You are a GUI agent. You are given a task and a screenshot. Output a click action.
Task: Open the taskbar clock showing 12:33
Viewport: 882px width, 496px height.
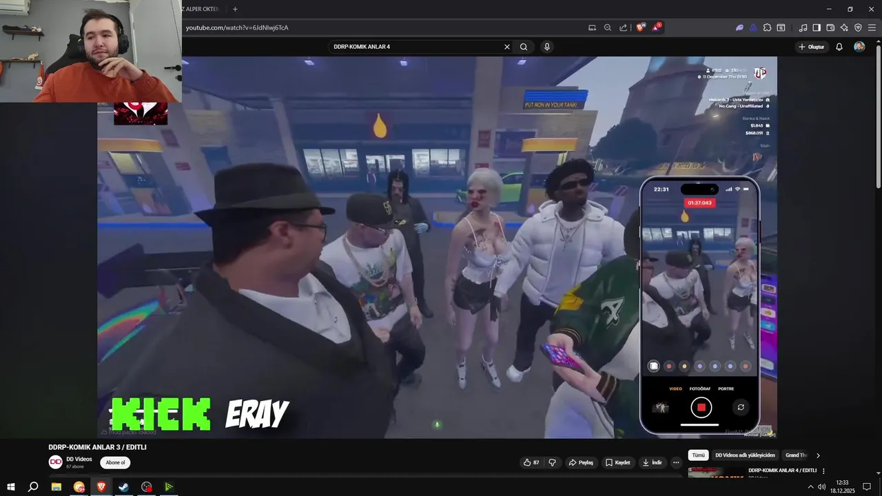click(x=841, y=486)
